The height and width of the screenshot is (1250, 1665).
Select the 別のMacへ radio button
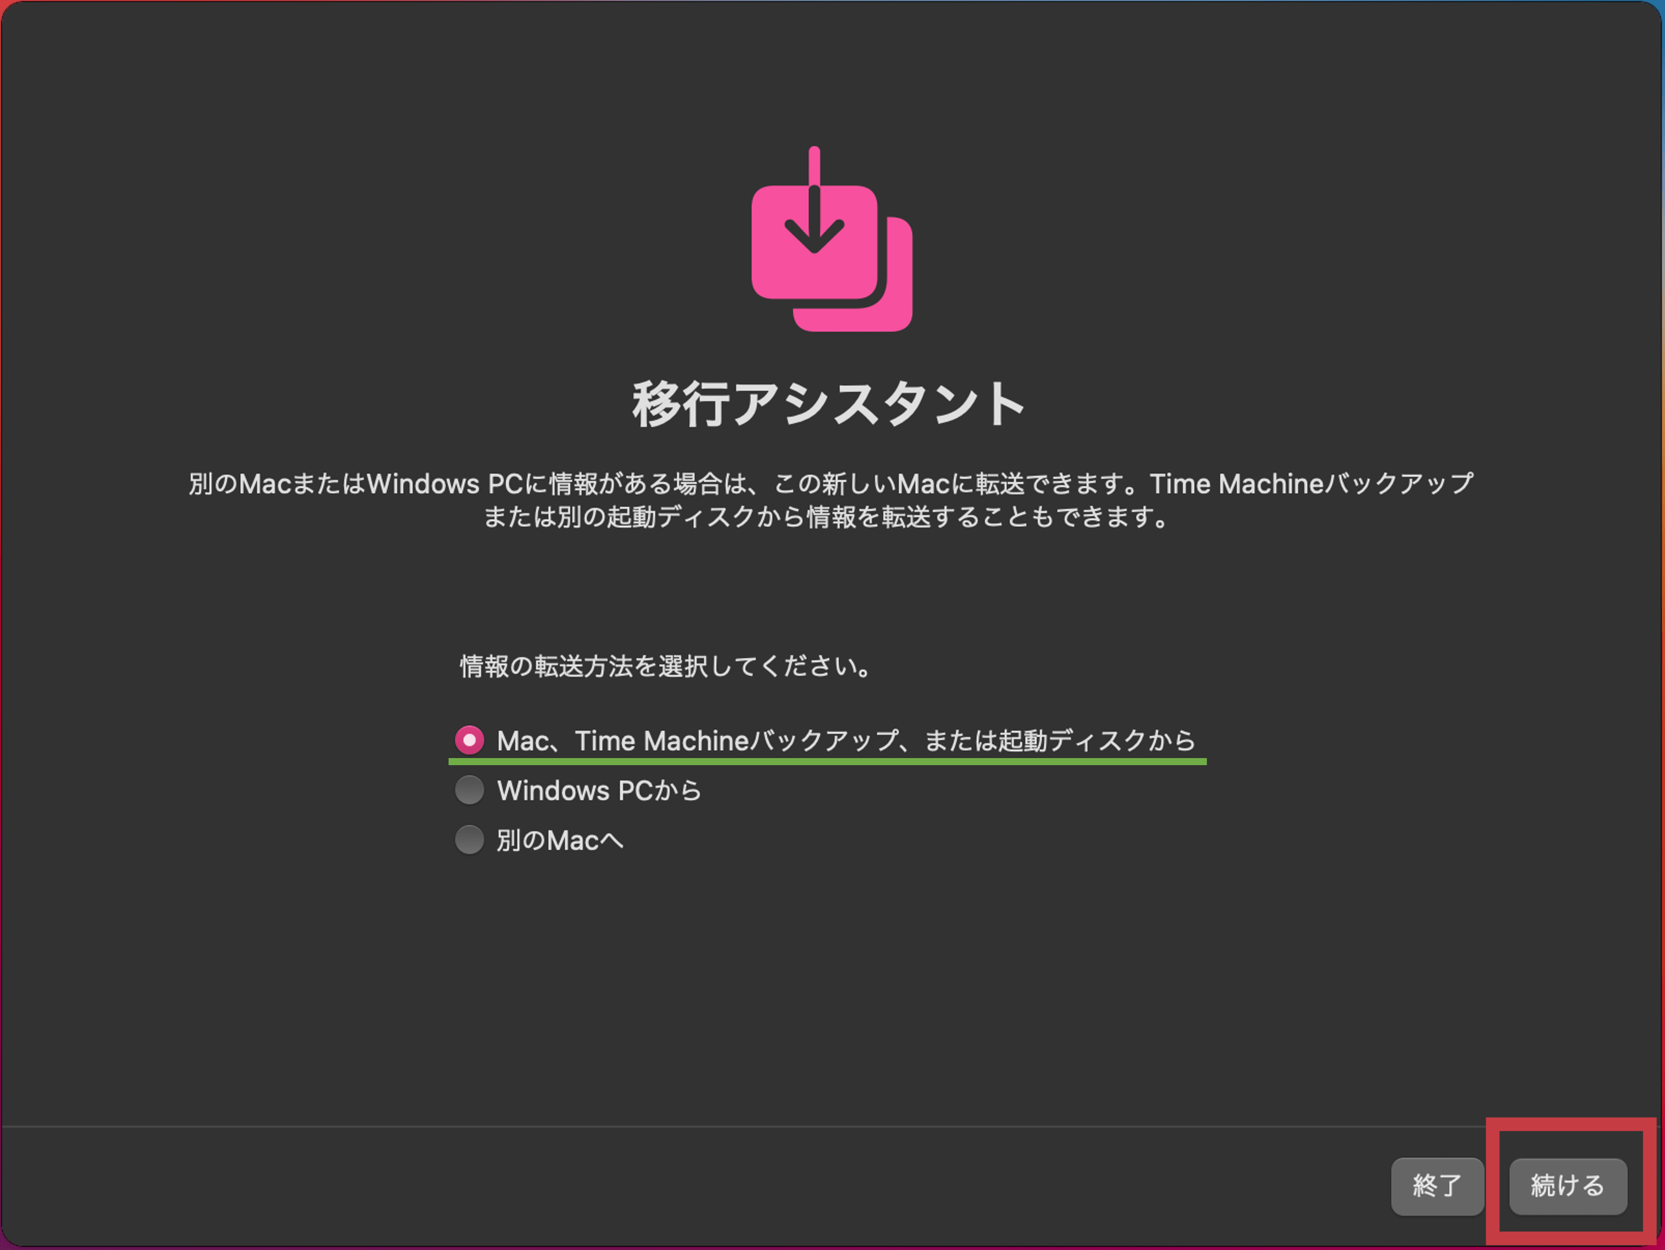click(469, 840)
